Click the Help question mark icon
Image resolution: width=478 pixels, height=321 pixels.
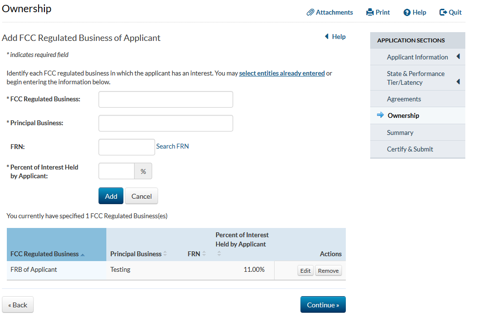407,13
